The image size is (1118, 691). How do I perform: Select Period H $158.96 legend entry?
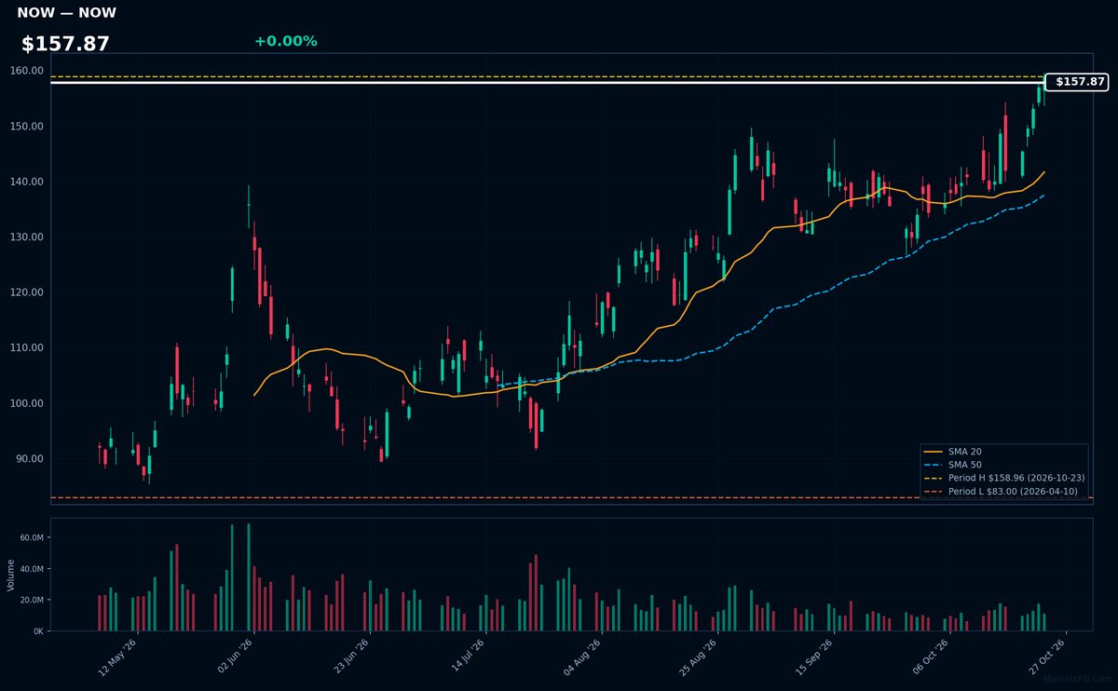click(x=1004, y=478)
